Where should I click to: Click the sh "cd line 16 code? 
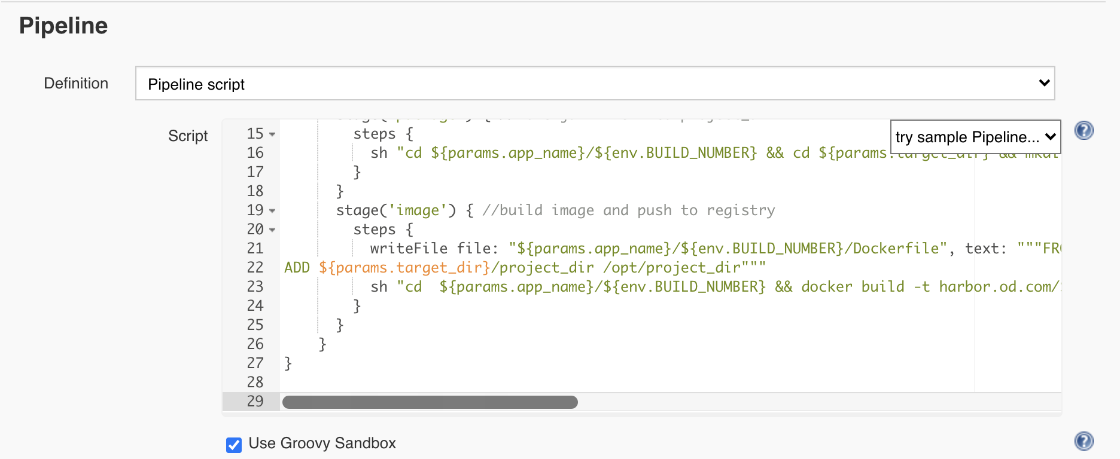pos(716,153)
